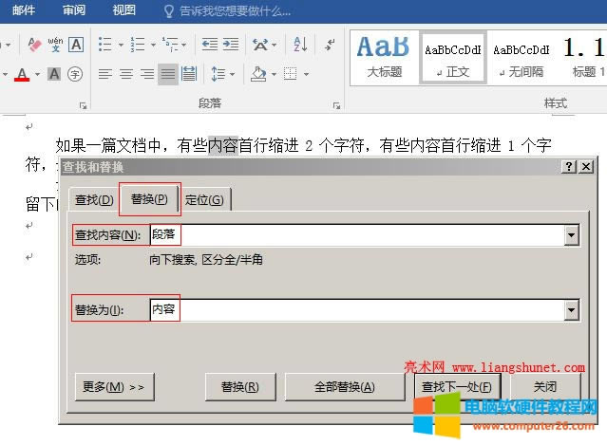Toggle Character Shading icon

54,74
